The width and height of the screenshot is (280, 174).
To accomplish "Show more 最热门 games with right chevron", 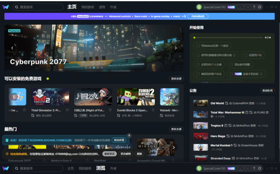I will [174, 147].
